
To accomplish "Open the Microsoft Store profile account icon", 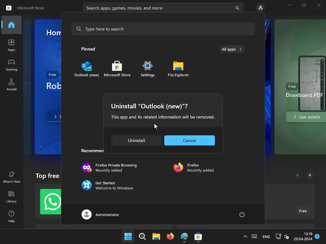I will pyautogui.click(x=260, y=8).
